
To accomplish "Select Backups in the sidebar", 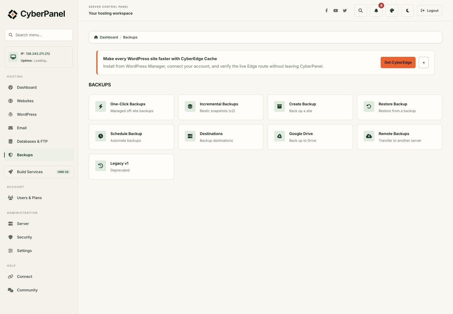I will [x=39, y=155].
